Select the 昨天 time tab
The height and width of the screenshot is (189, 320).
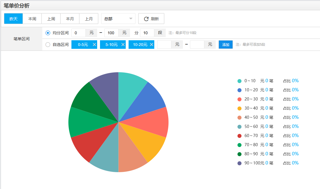point(13,19)
